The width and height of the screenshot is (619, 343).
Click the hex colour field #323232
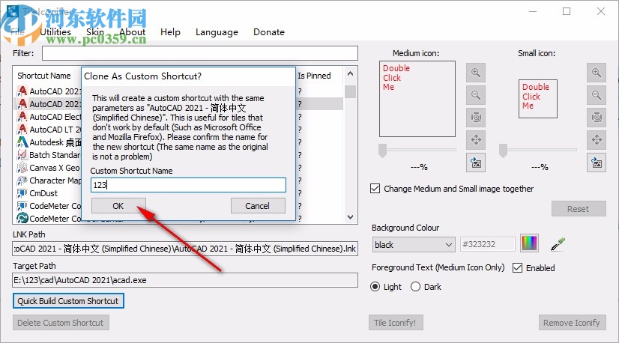488,244
